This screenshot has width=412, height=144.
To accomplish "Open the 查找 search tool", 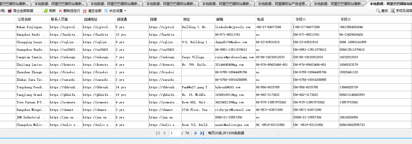I will (x=382, y=11).
